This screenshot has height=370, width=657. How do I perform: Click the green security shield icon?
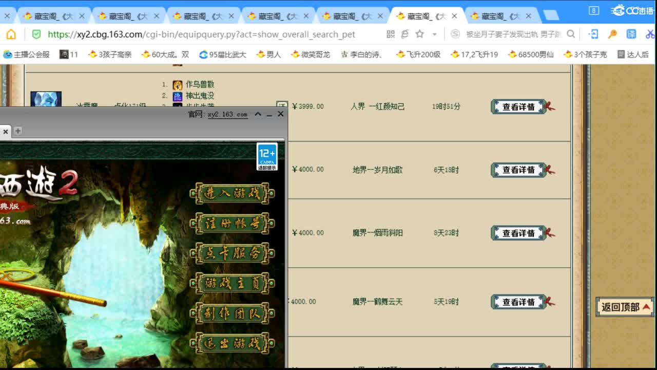click(x=36, y=34)
